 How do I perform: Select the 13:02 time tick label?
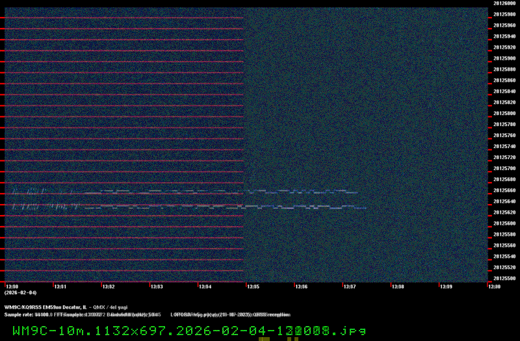(108, 286)
